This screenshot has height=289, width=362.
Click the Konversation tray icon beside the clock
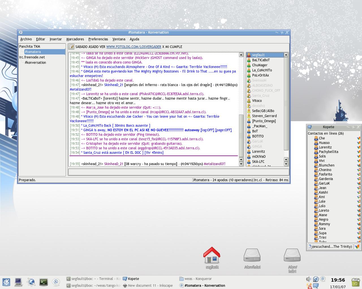(x=323, y=279)
